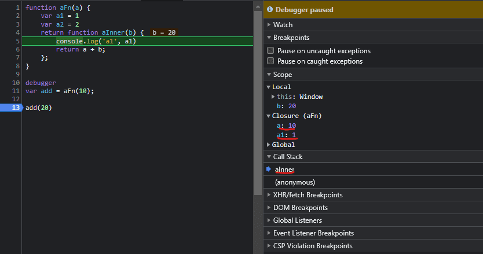Collapse the Call Stack section
This screenshot has height=254, width=483.
coord(287,157)
